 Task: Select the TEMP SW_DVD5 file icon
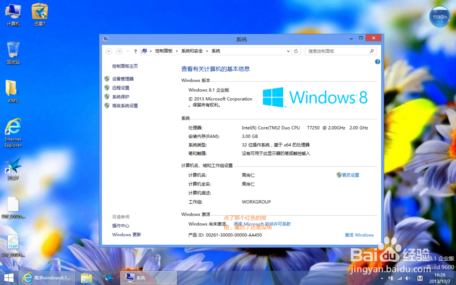pyautogui.click(x=13, y=246)
